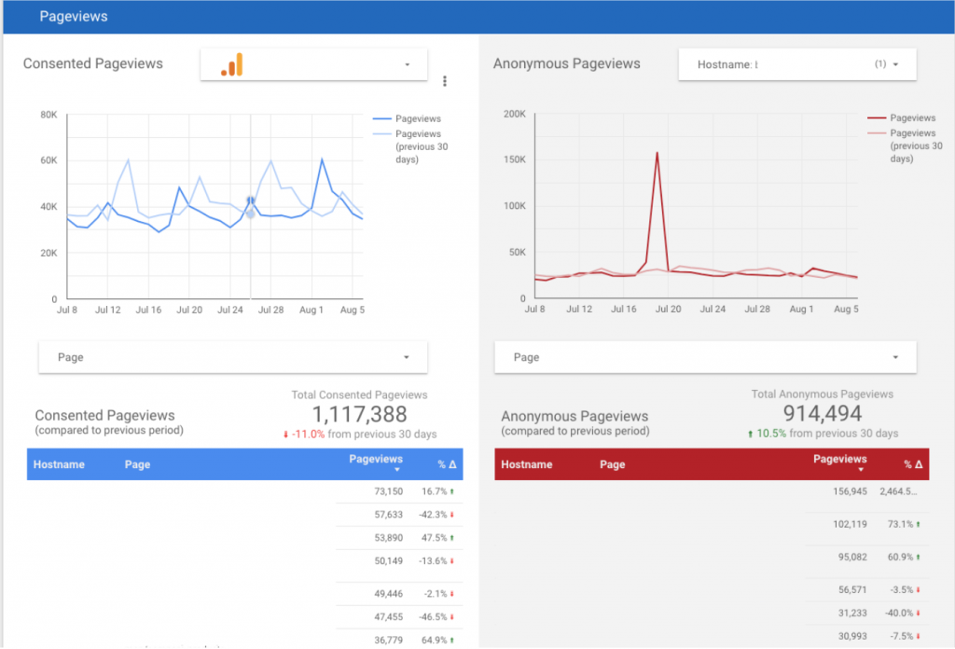Click the 150K spike peak in red chart
Screen dimensions: 955x649
coord(657,154)
